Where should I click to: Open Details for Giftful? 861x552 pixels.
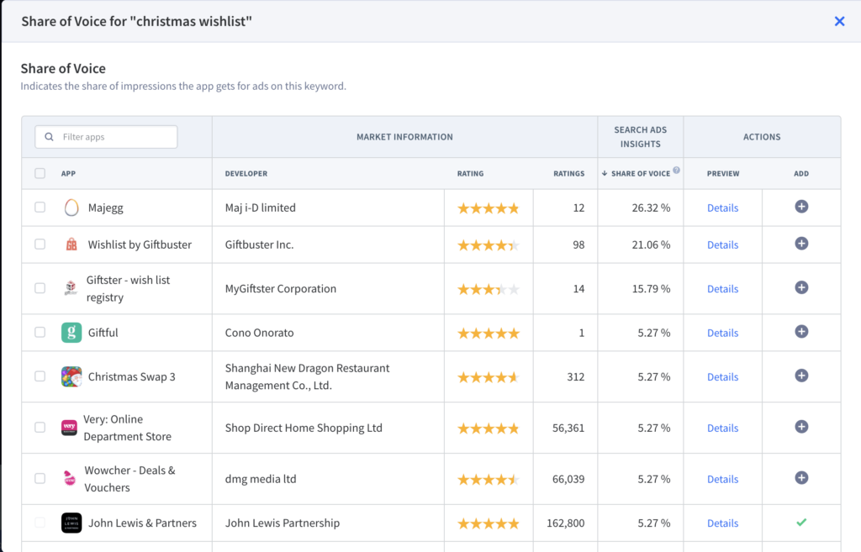tap(722, 333)
